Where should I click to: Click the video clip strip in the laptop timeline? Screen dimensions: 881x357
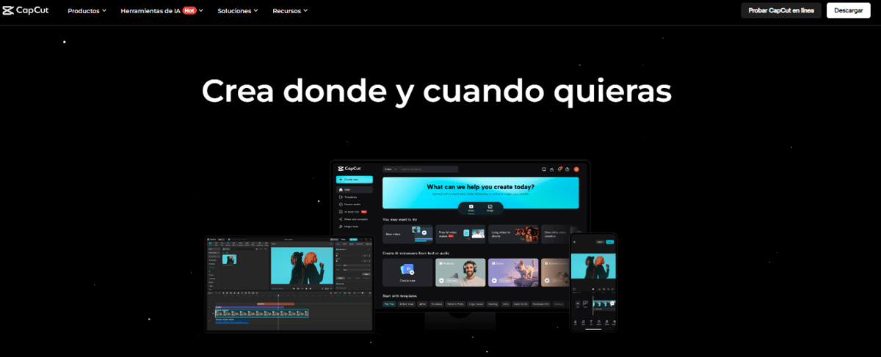(261, 313)
